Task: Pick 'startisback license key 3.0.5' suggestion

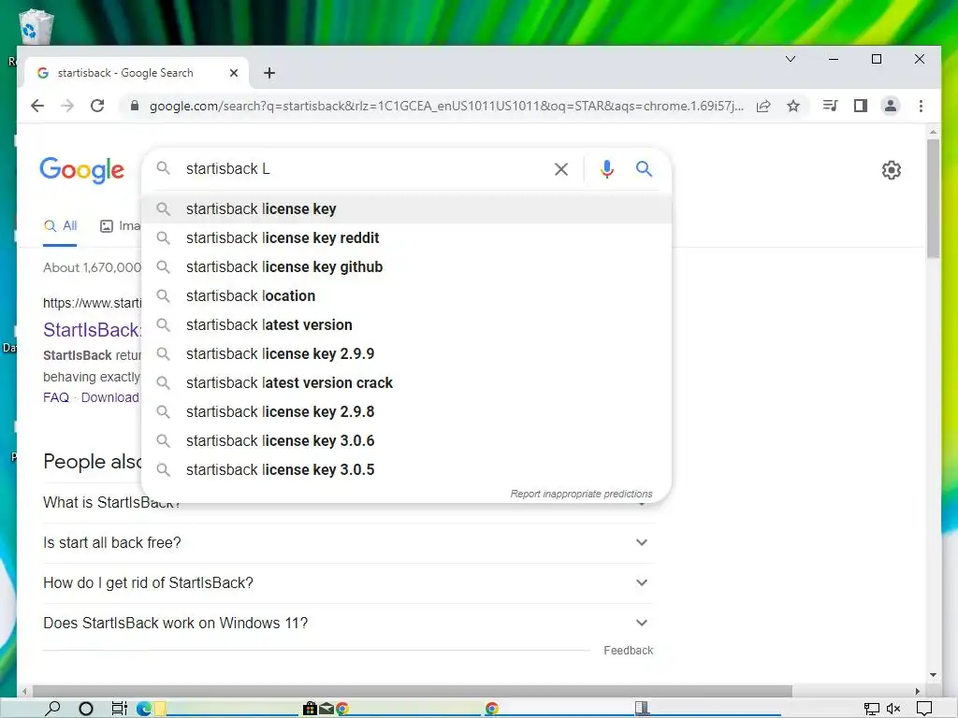Action: point(406,470)
